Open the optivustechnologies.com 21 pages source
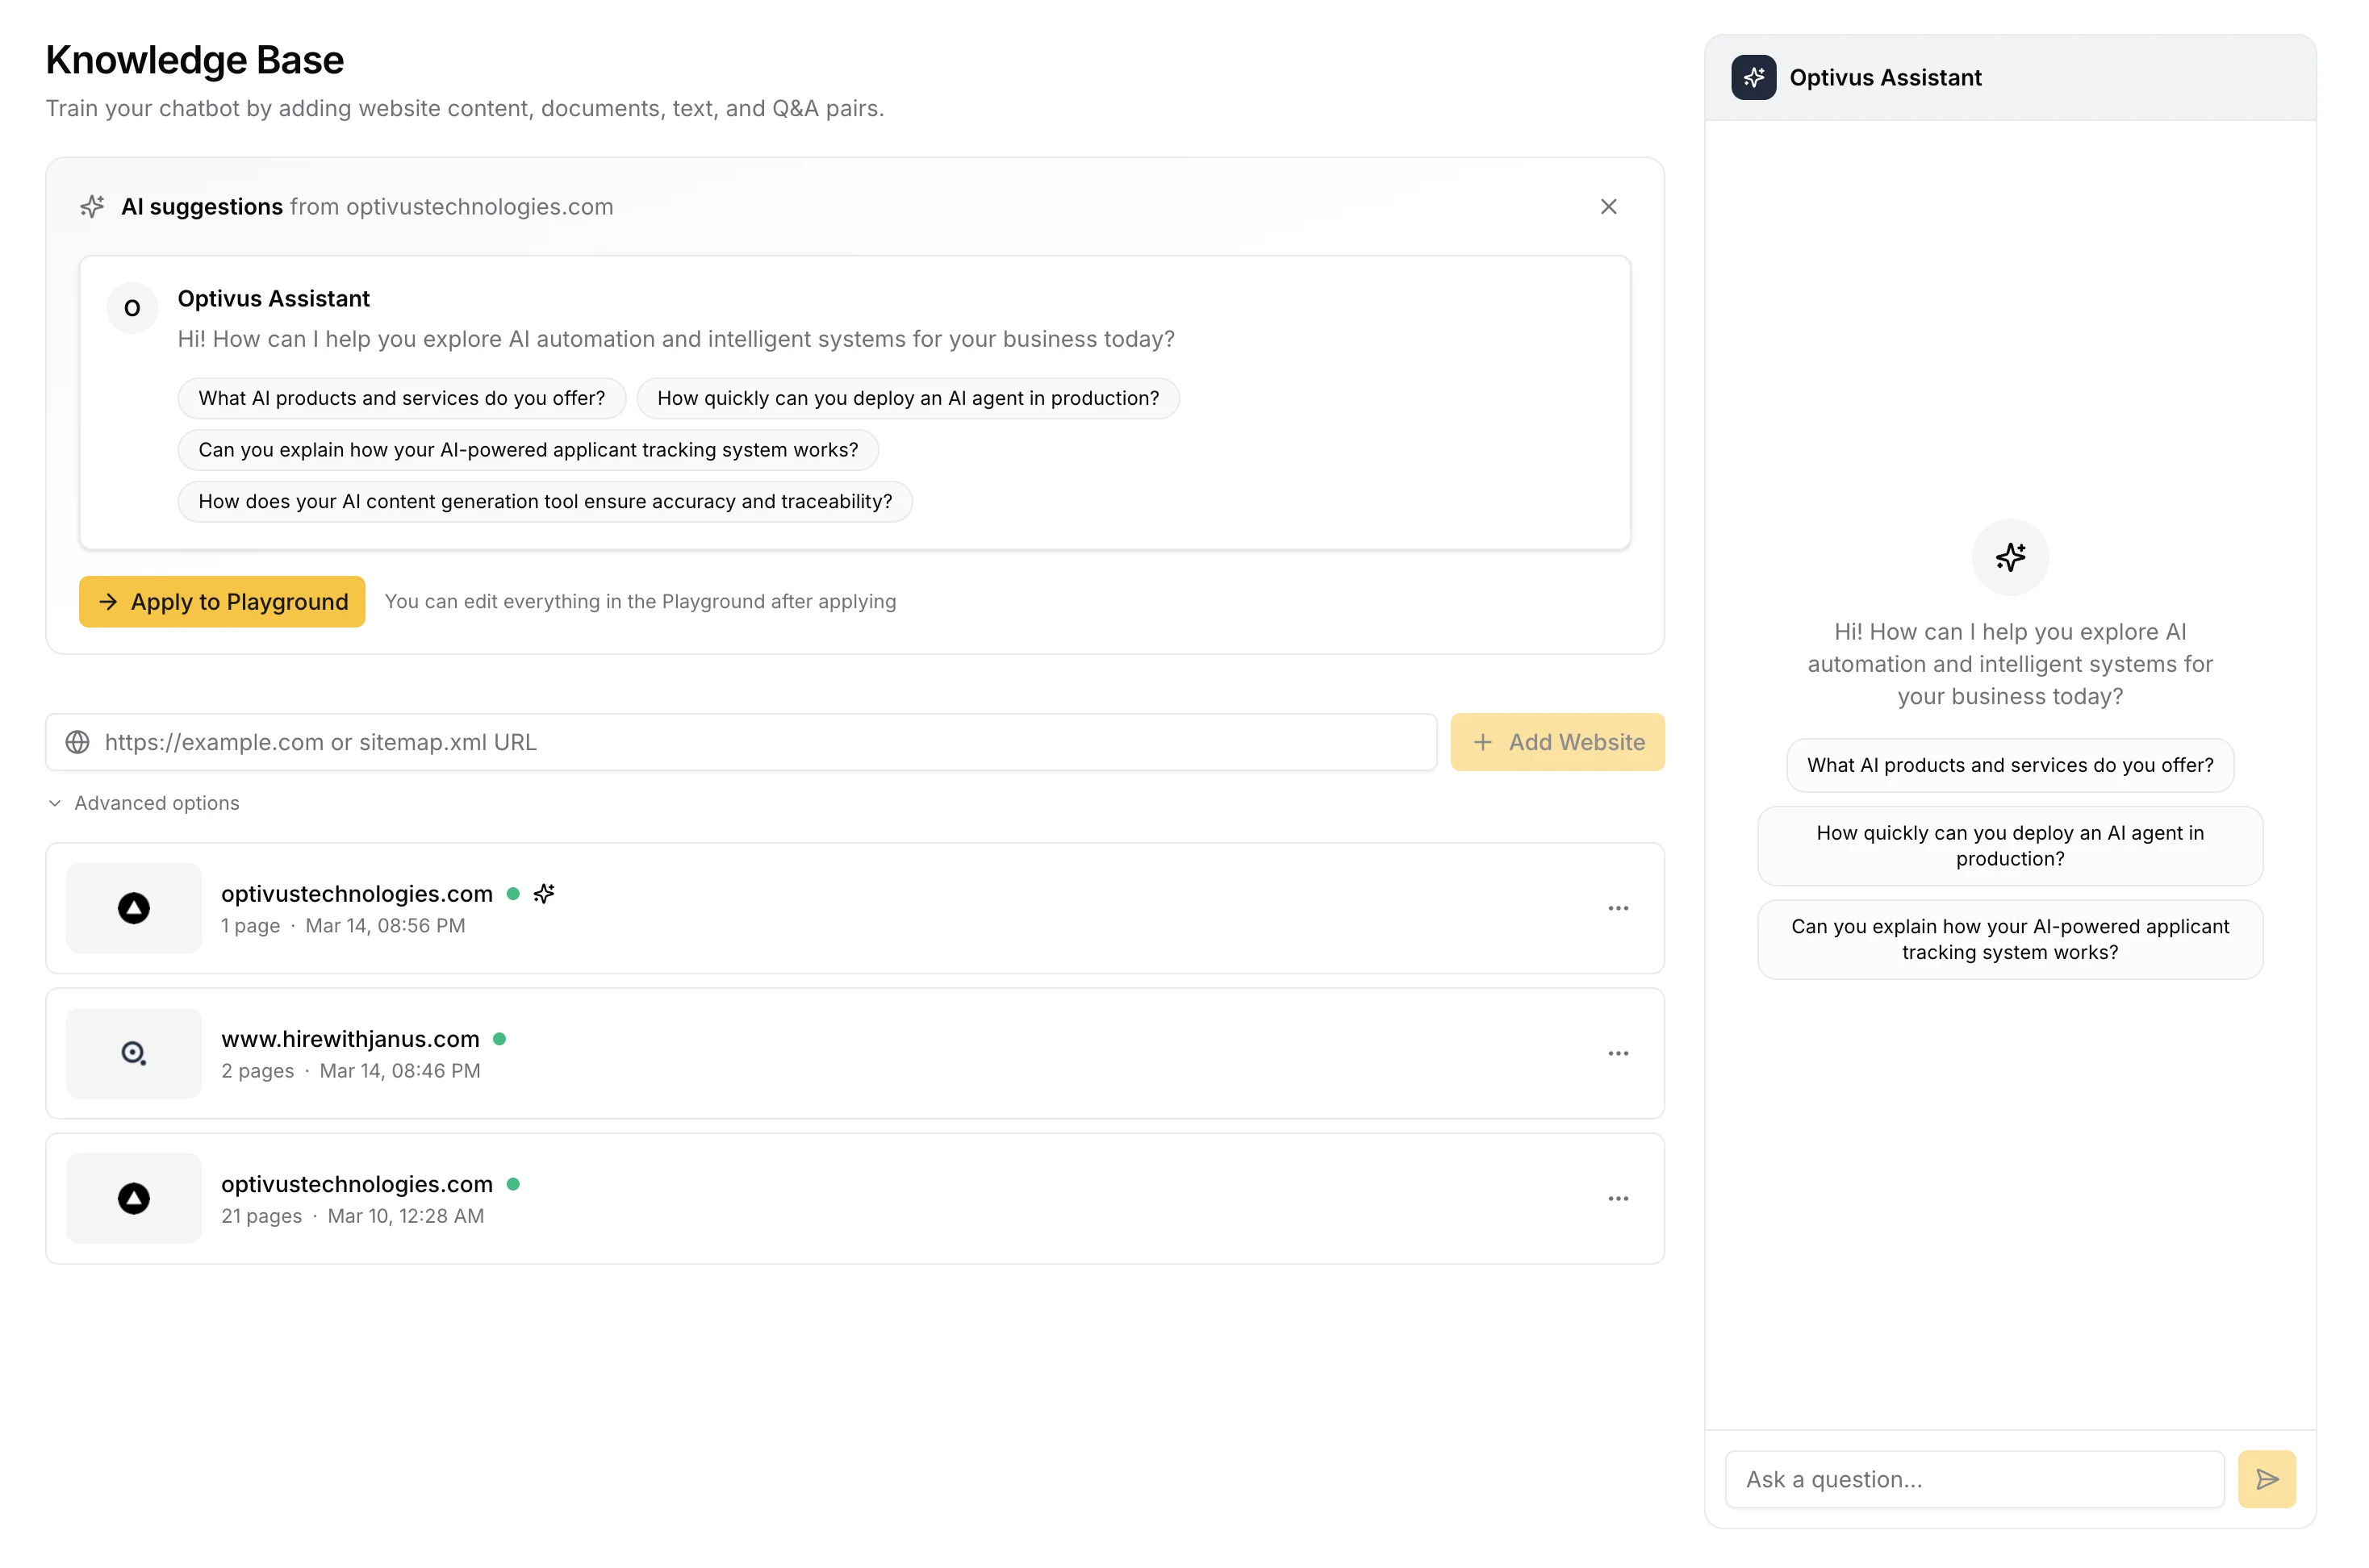The width and height of the screenshot is (2369, 1568). (855, 1198)
